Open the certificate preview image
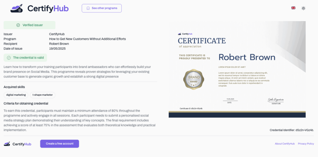 (x=237, y=69)
